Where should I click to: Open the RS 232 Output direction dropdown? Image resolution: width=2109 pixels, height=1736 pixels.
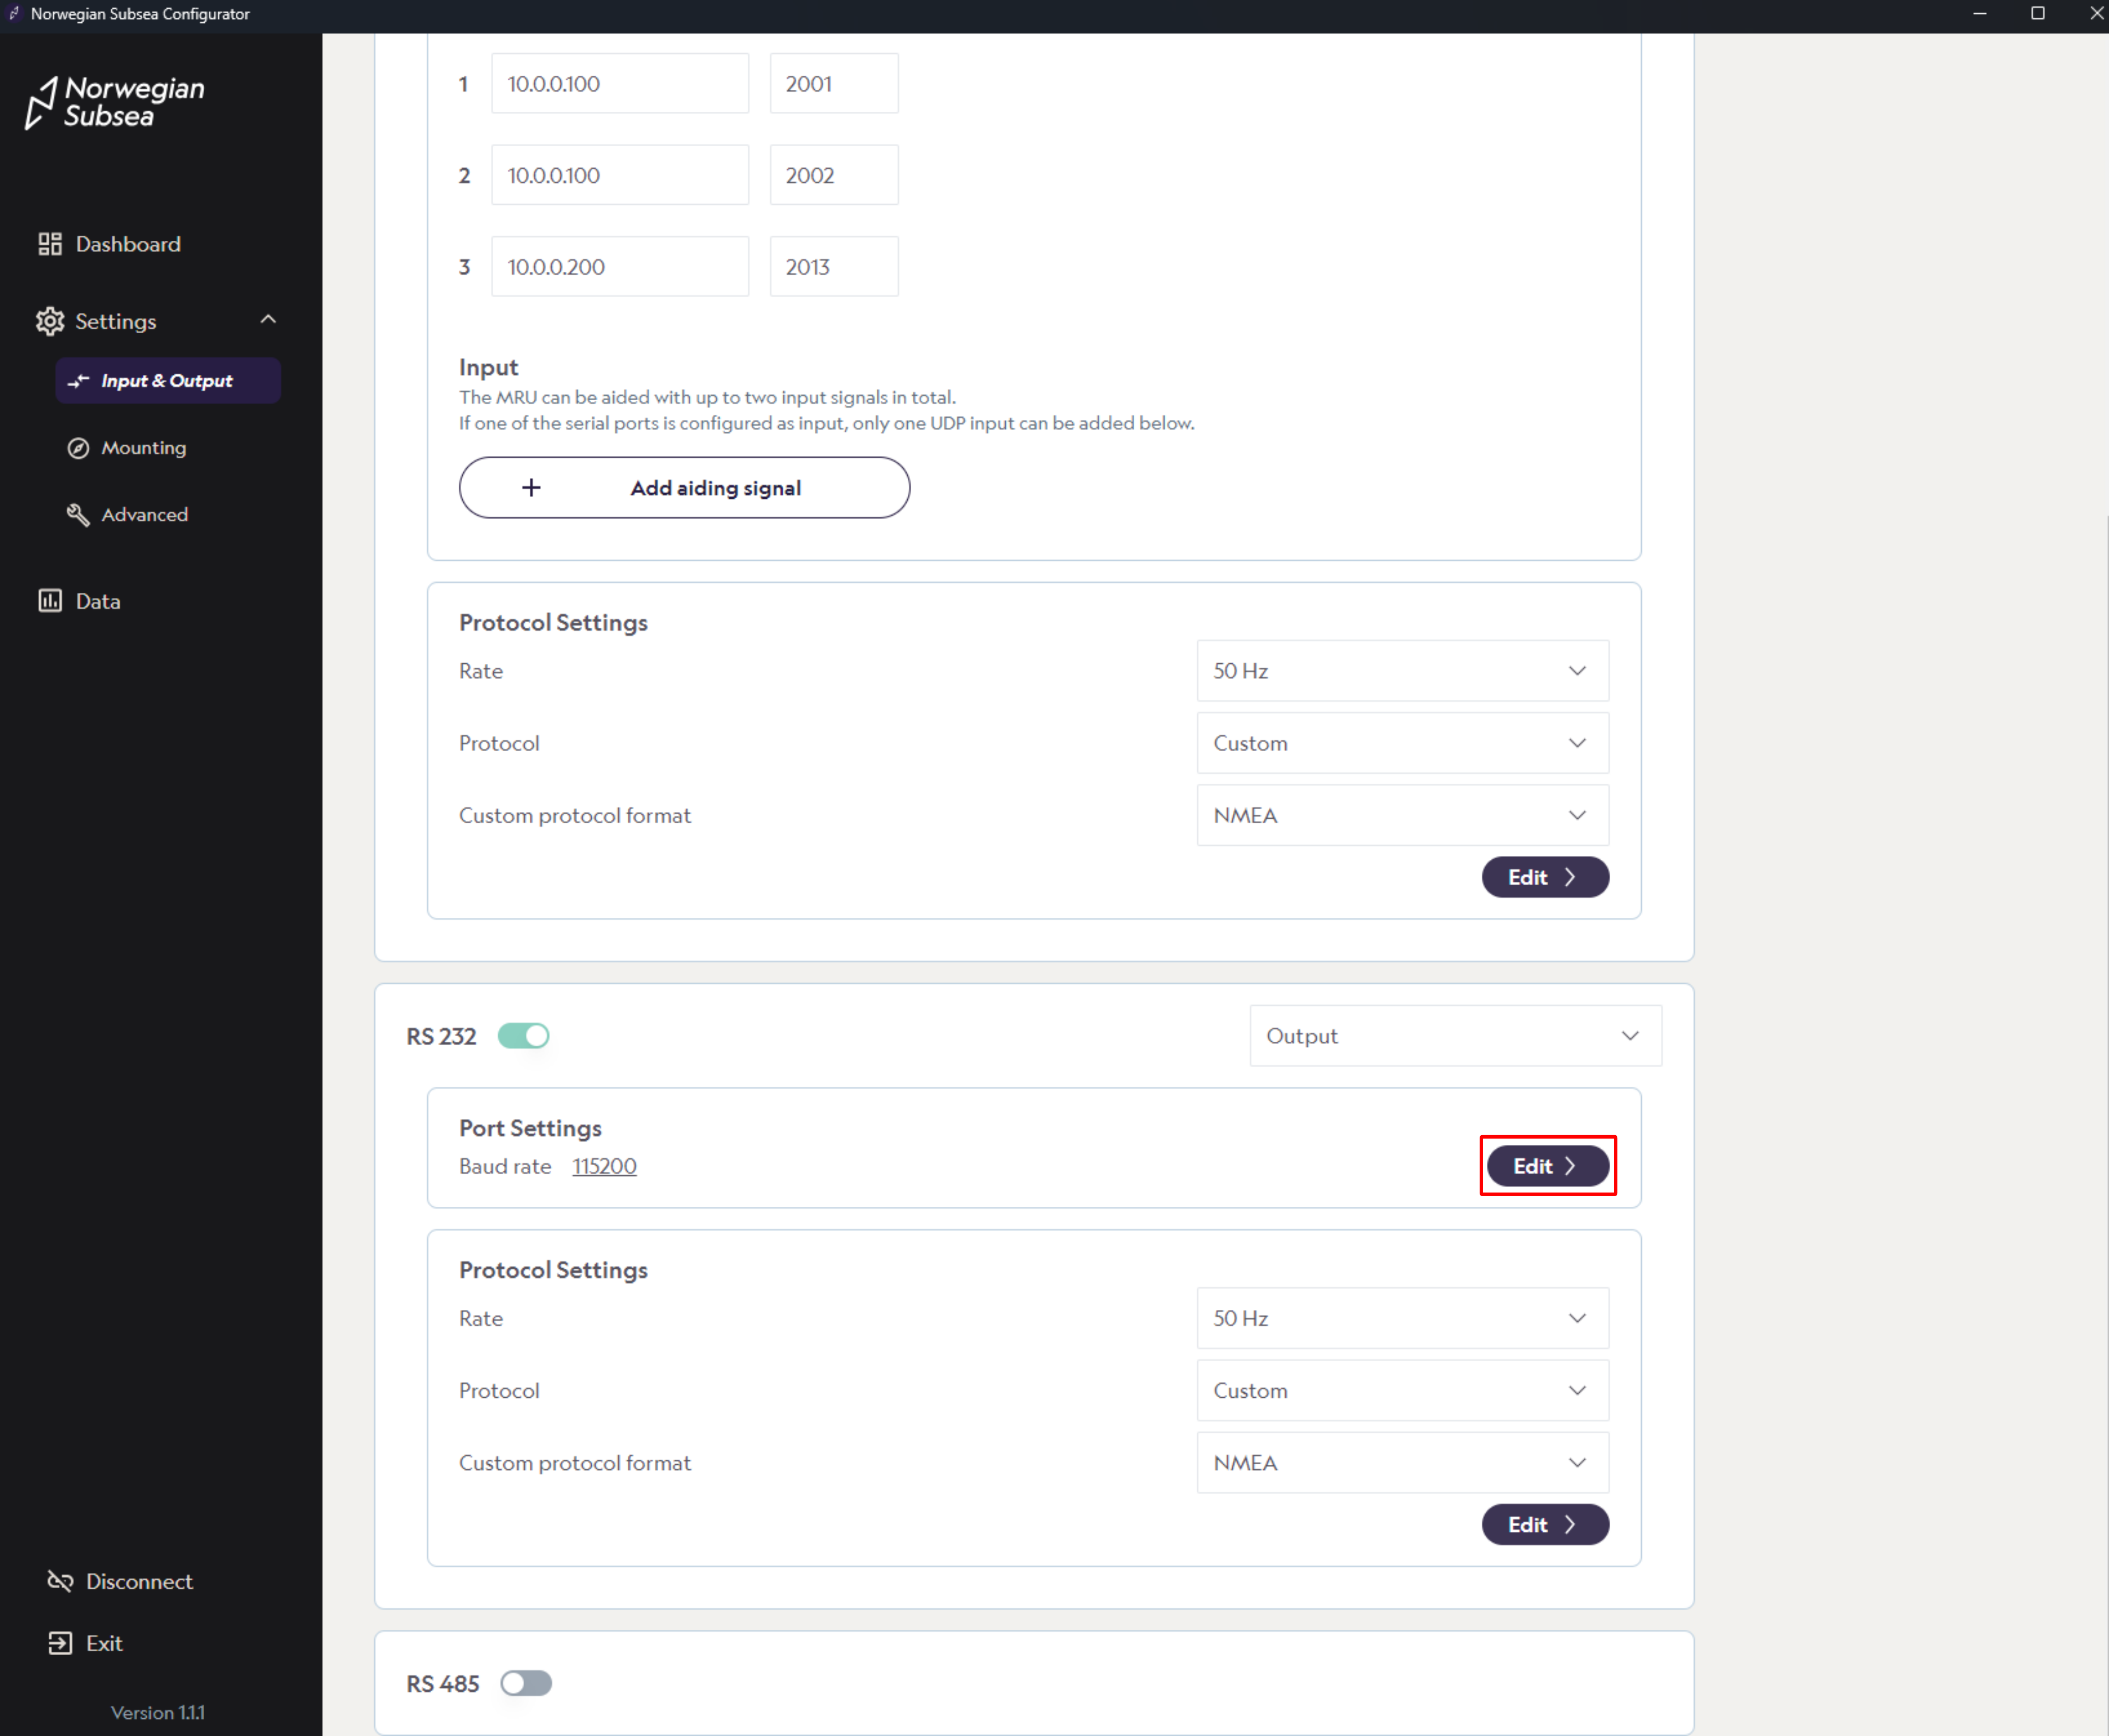(x=1455, y=1036)
